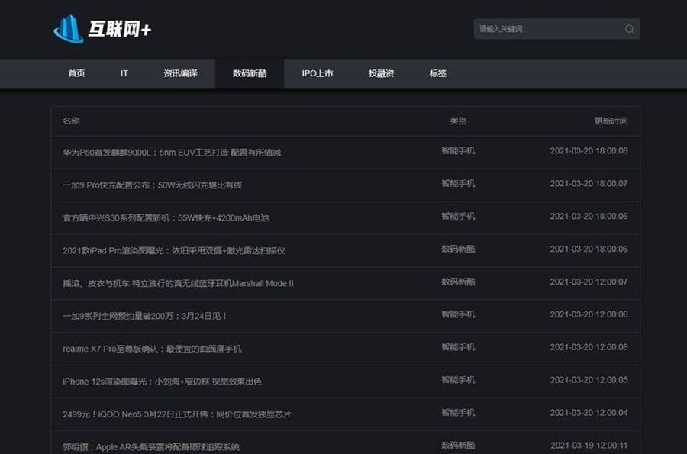Switch to the IPO上市 tab
The image size is (687, 454).
point(316,73)
